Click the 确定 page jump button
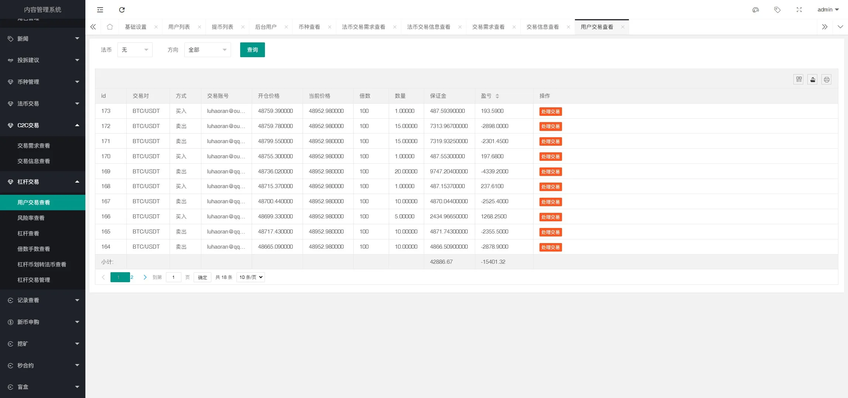 click(202, 277)
